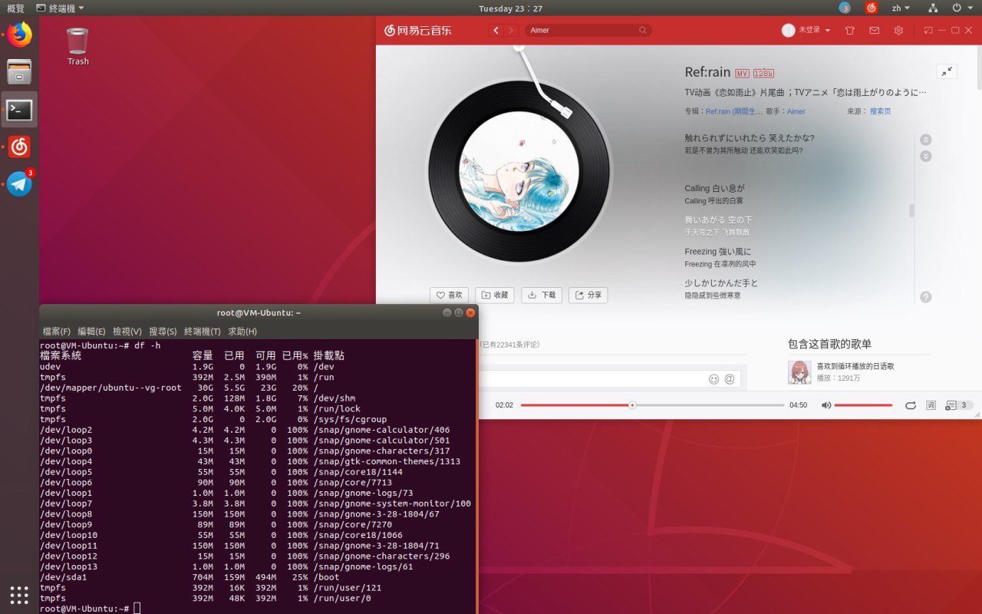Open the playlist queue showing 3 songs

click(960, 405)
